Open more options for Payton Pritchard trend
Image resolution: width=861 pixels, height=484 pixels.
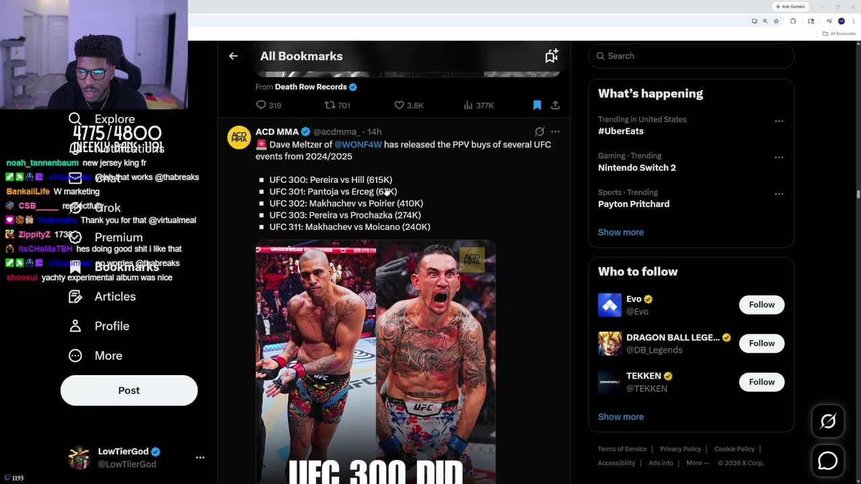pyautogui.click(x=779, y=194)
